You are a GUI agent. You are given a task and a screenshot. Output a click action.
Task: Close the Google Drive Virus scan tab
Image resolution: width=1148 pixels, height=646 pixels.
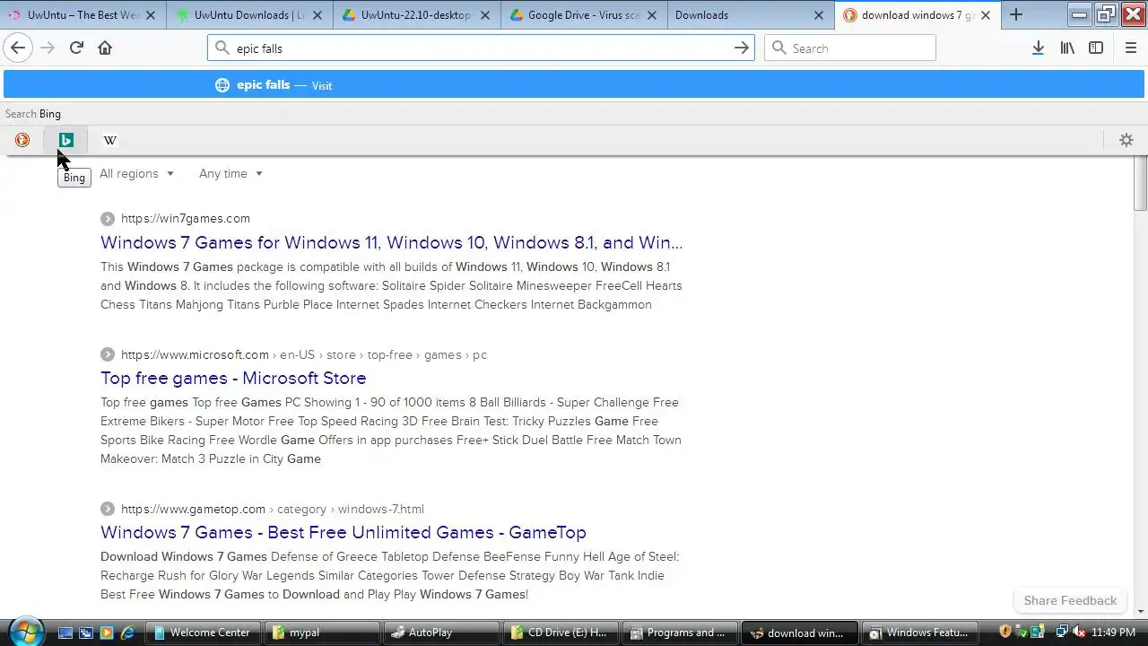tap(651, 15)
